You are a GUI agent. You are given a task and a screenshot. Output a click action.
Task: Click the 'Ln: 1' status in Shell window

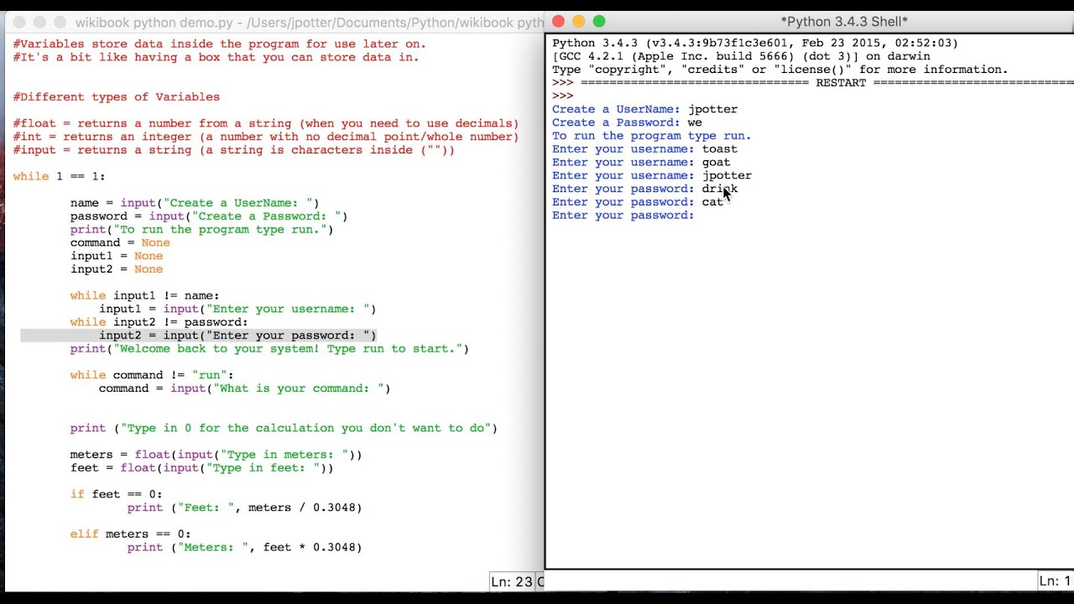(1055, 581)
